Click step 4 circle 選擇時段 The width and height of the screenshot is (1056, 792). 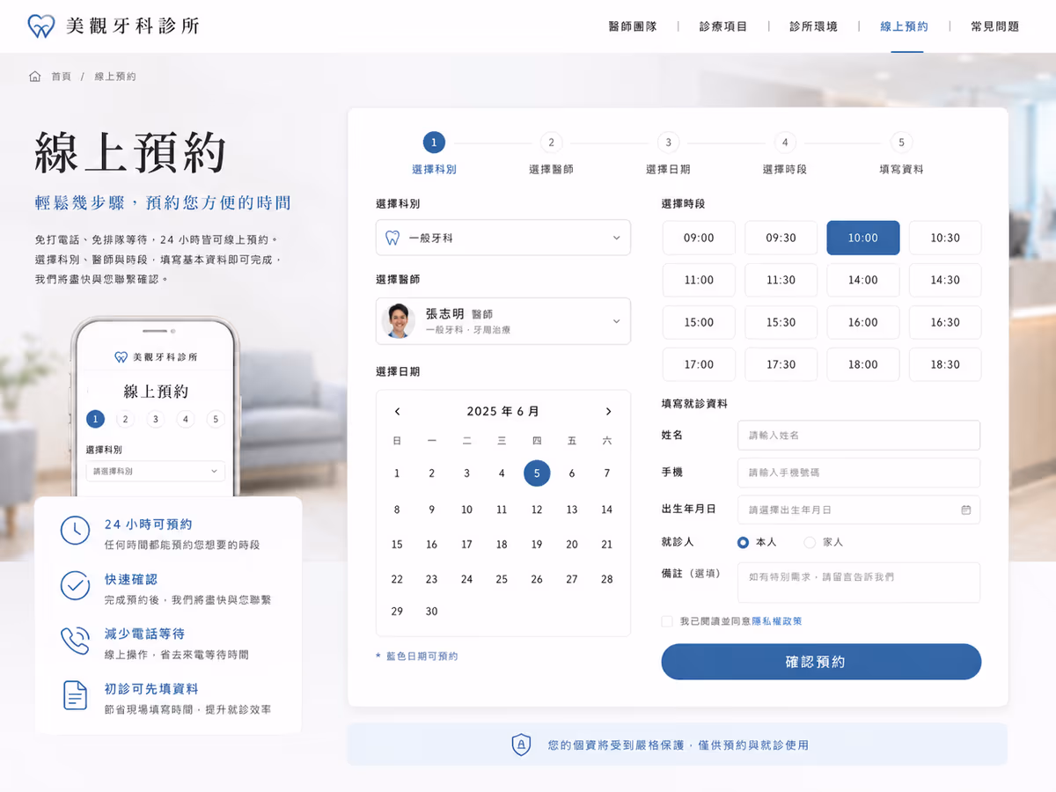tap(784, 143)
